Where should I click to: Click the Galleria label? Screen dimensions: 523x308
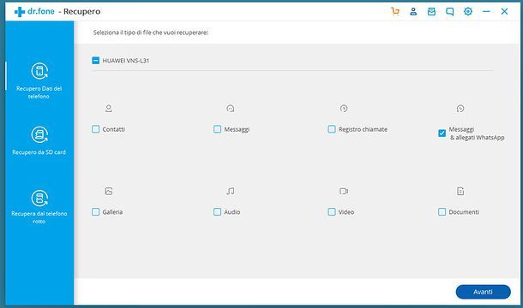112,212
